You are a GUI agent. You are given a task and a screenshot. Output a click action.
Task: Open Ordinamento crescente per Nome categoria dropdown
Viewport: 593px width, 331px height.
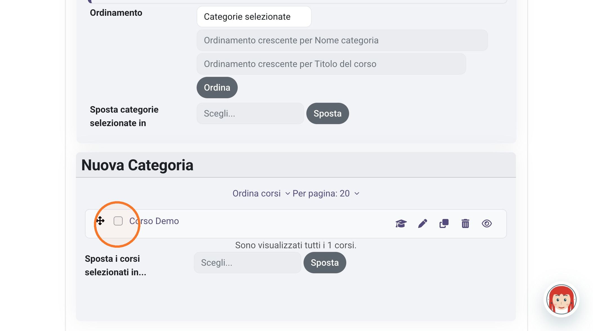coord(342,40)
